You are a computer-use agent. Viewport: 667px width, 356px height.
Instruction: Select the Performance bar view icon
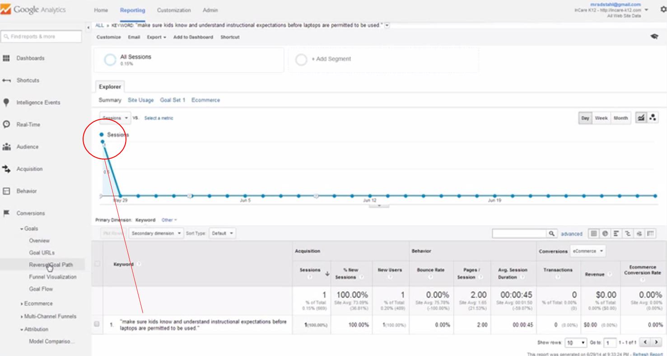[616, 233]
